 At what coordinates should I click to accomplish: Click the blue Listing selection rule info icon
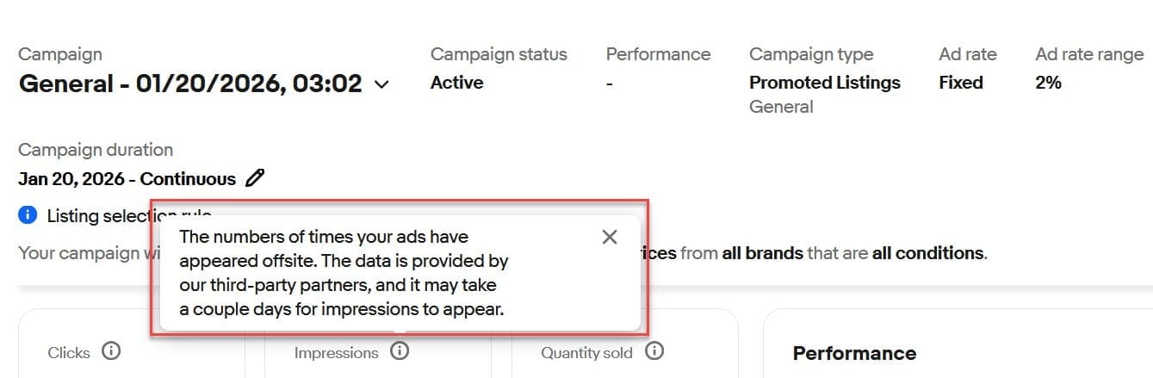pos(28,214)
